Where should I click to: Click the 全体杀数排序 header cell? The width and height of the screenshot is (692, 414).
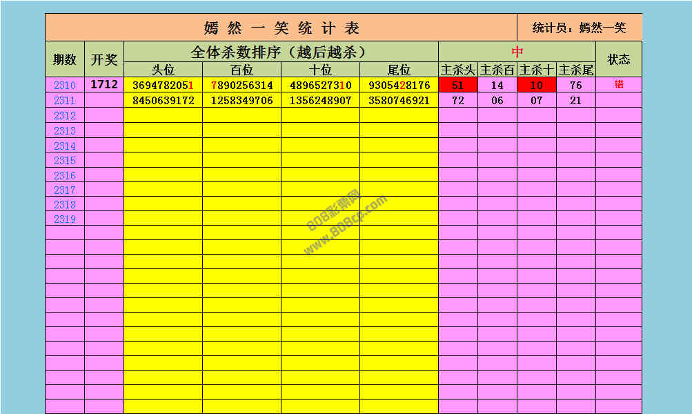(281, 52)
